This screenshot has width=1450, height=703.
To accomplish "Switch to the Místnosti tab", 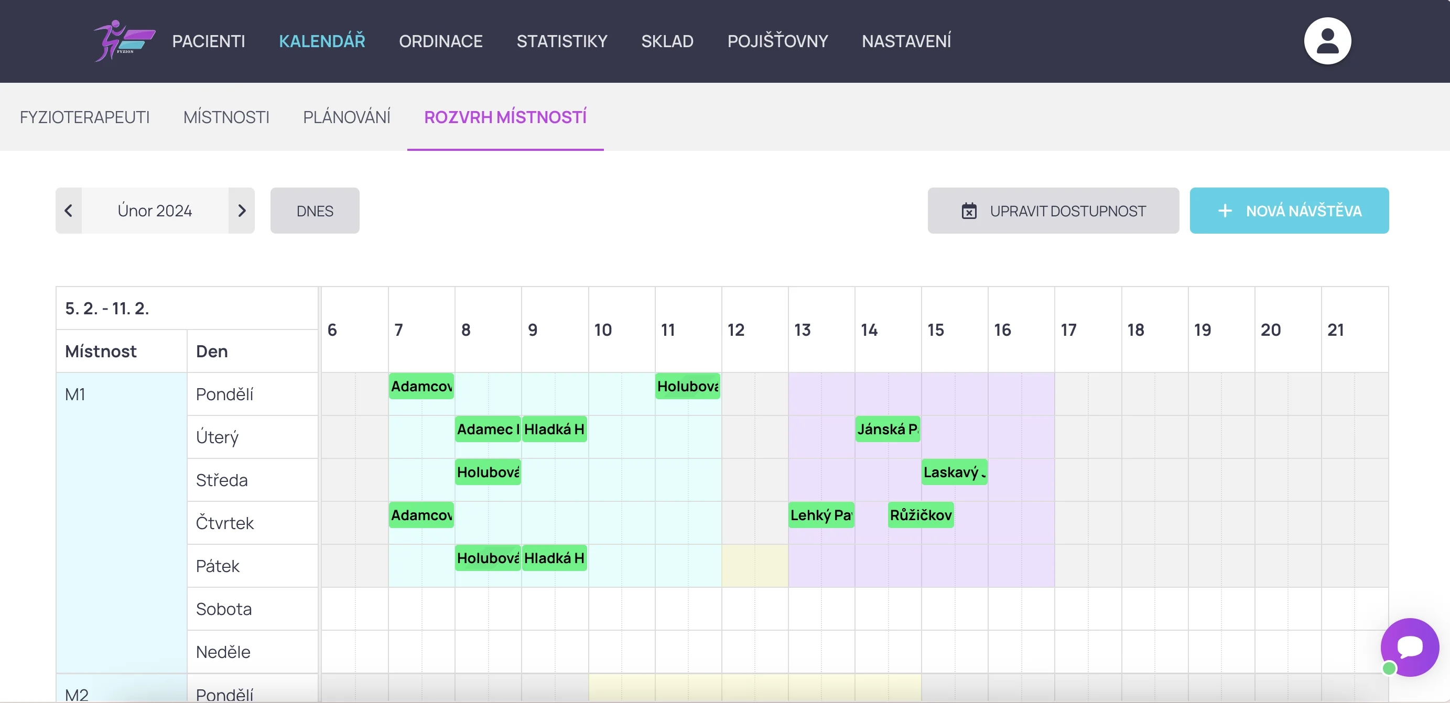I will (x=226, y=117).
